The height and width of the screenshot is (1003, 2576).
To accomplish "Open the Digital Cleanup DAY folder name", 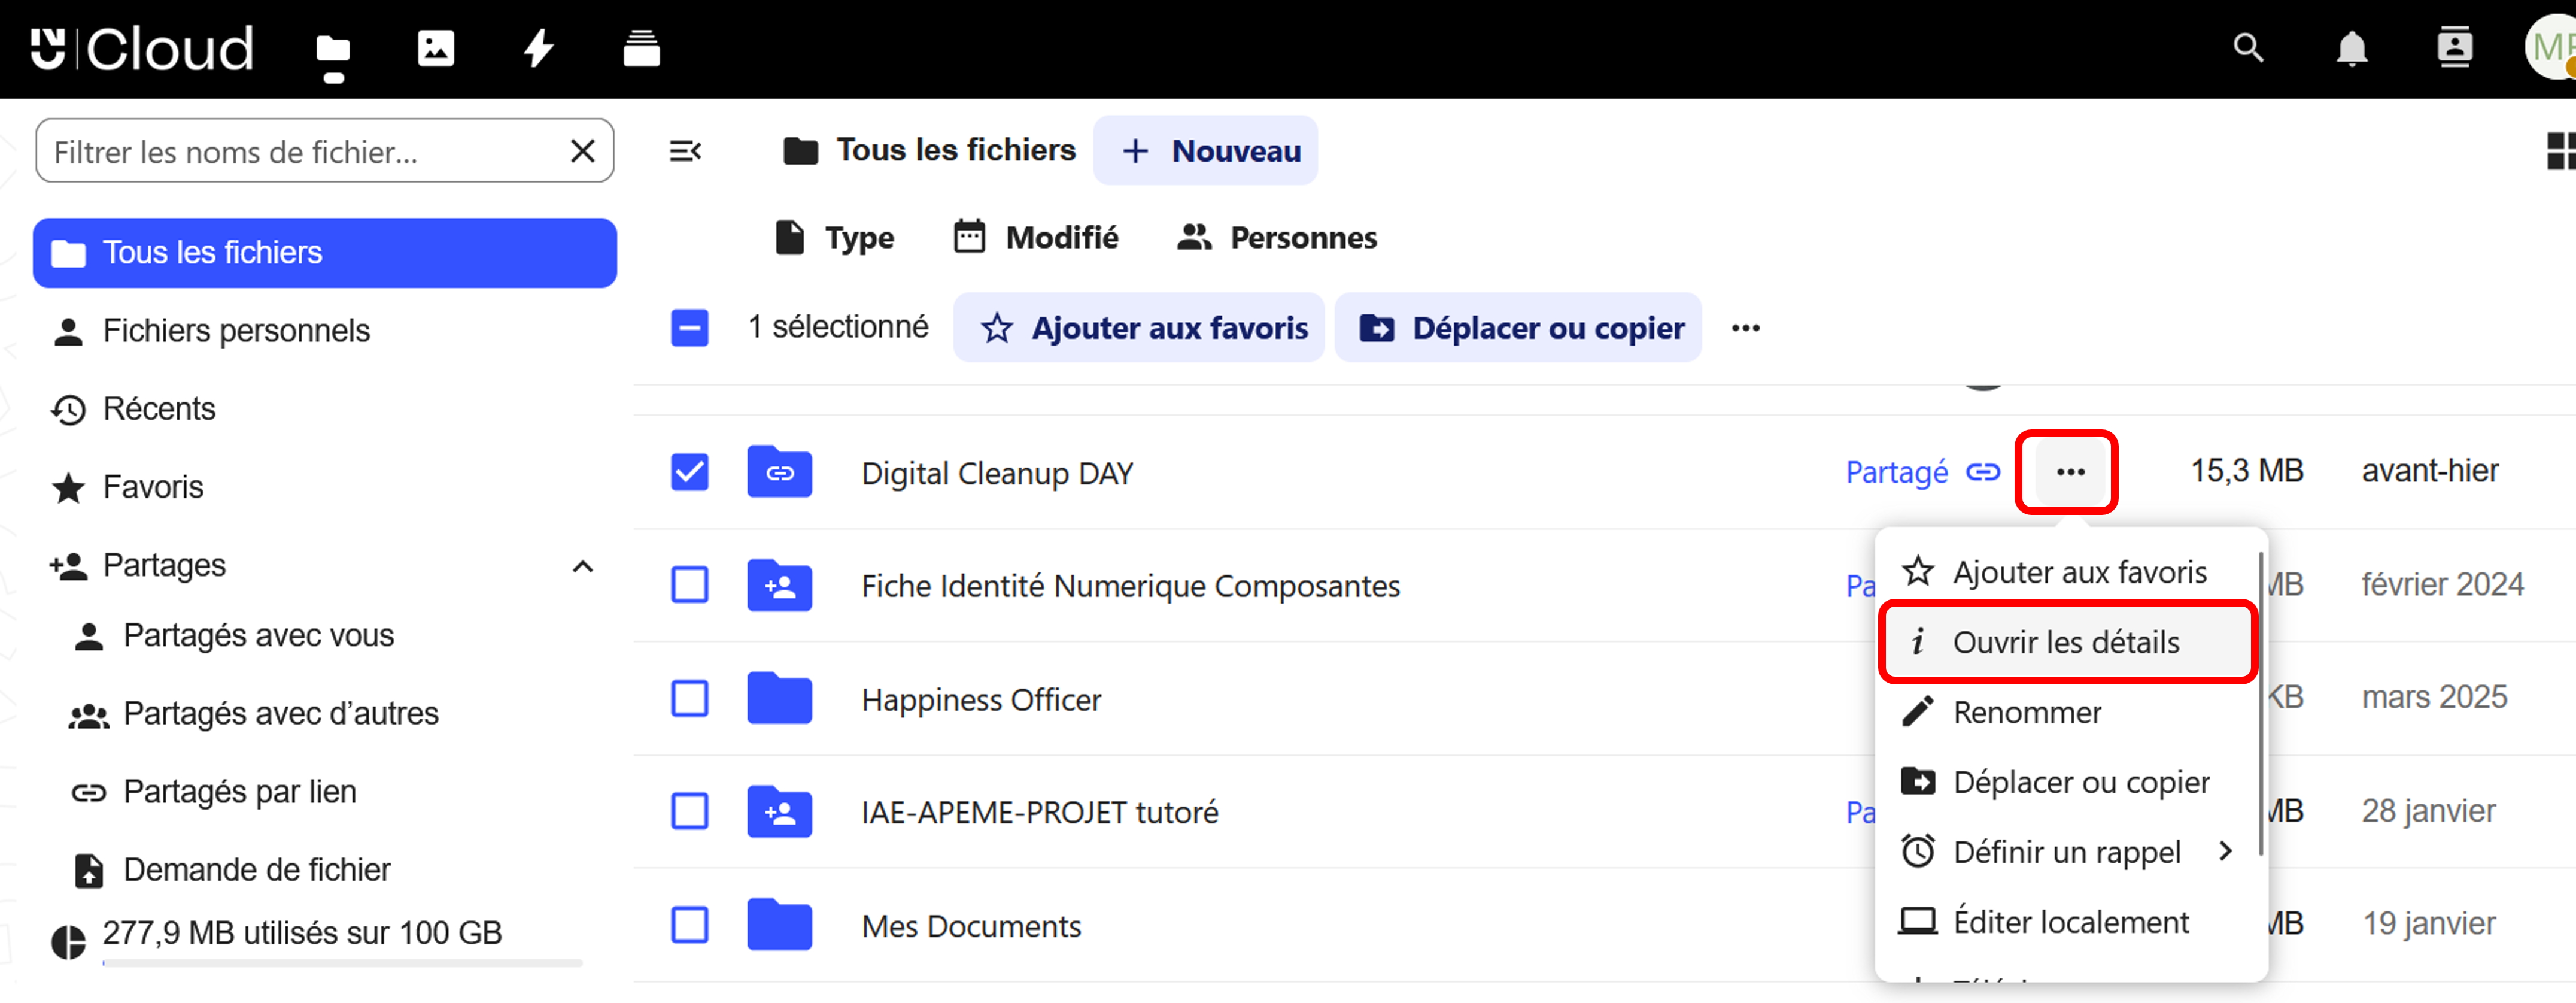I will coord(997,473).
